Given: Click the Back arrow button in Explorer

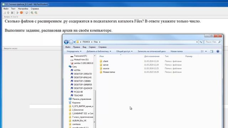Looking at the screenshot, I should [x=66, y=42].
